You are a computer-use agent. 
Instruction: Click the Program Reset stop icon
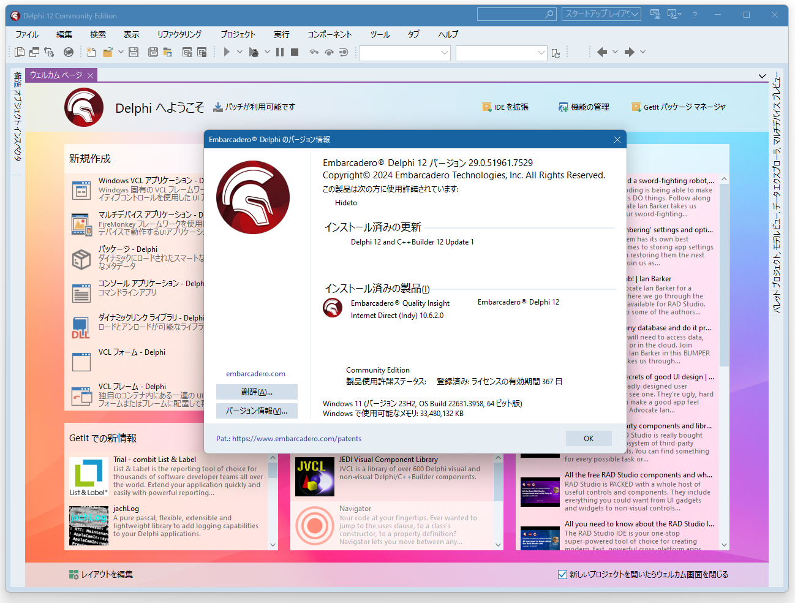[x=295, y=52]
